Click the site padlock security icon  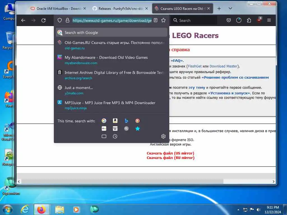(x=67, y=20)
